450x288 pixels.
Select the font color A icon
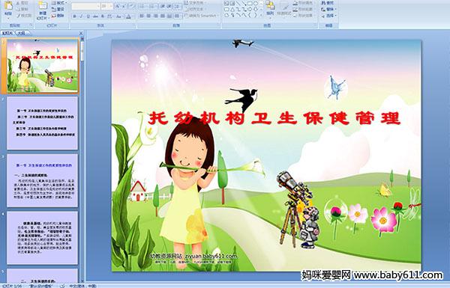point(128,16)
